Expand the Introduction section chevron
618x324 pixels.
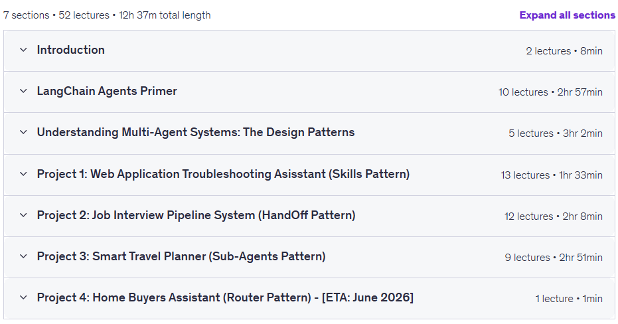click(23, 50)
